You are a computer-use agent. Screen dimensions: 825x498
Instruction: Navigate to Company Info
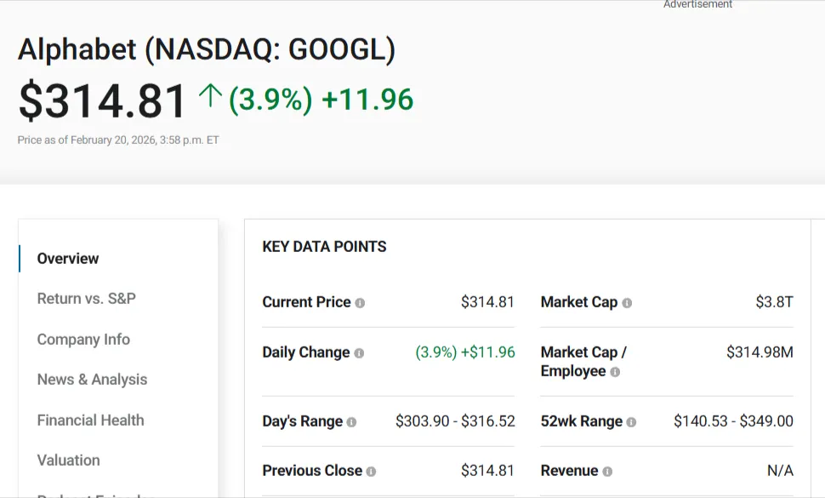[x=83, y=339]
